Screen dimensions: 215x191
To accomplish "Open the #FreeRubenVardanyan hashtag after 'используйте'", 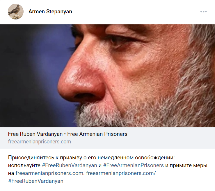I will click(x=70, y=165).
